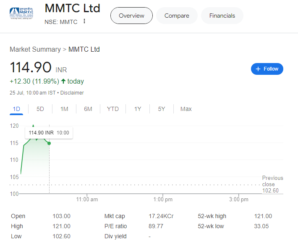Click the 52-wk low value 33.05
The height and width of the screenshot is (245, 298).
(261, 227)
